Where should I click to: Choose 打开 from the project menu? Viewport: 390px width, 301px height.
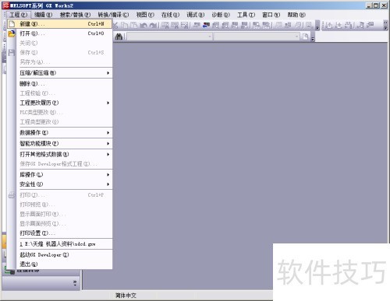point(60,33)
